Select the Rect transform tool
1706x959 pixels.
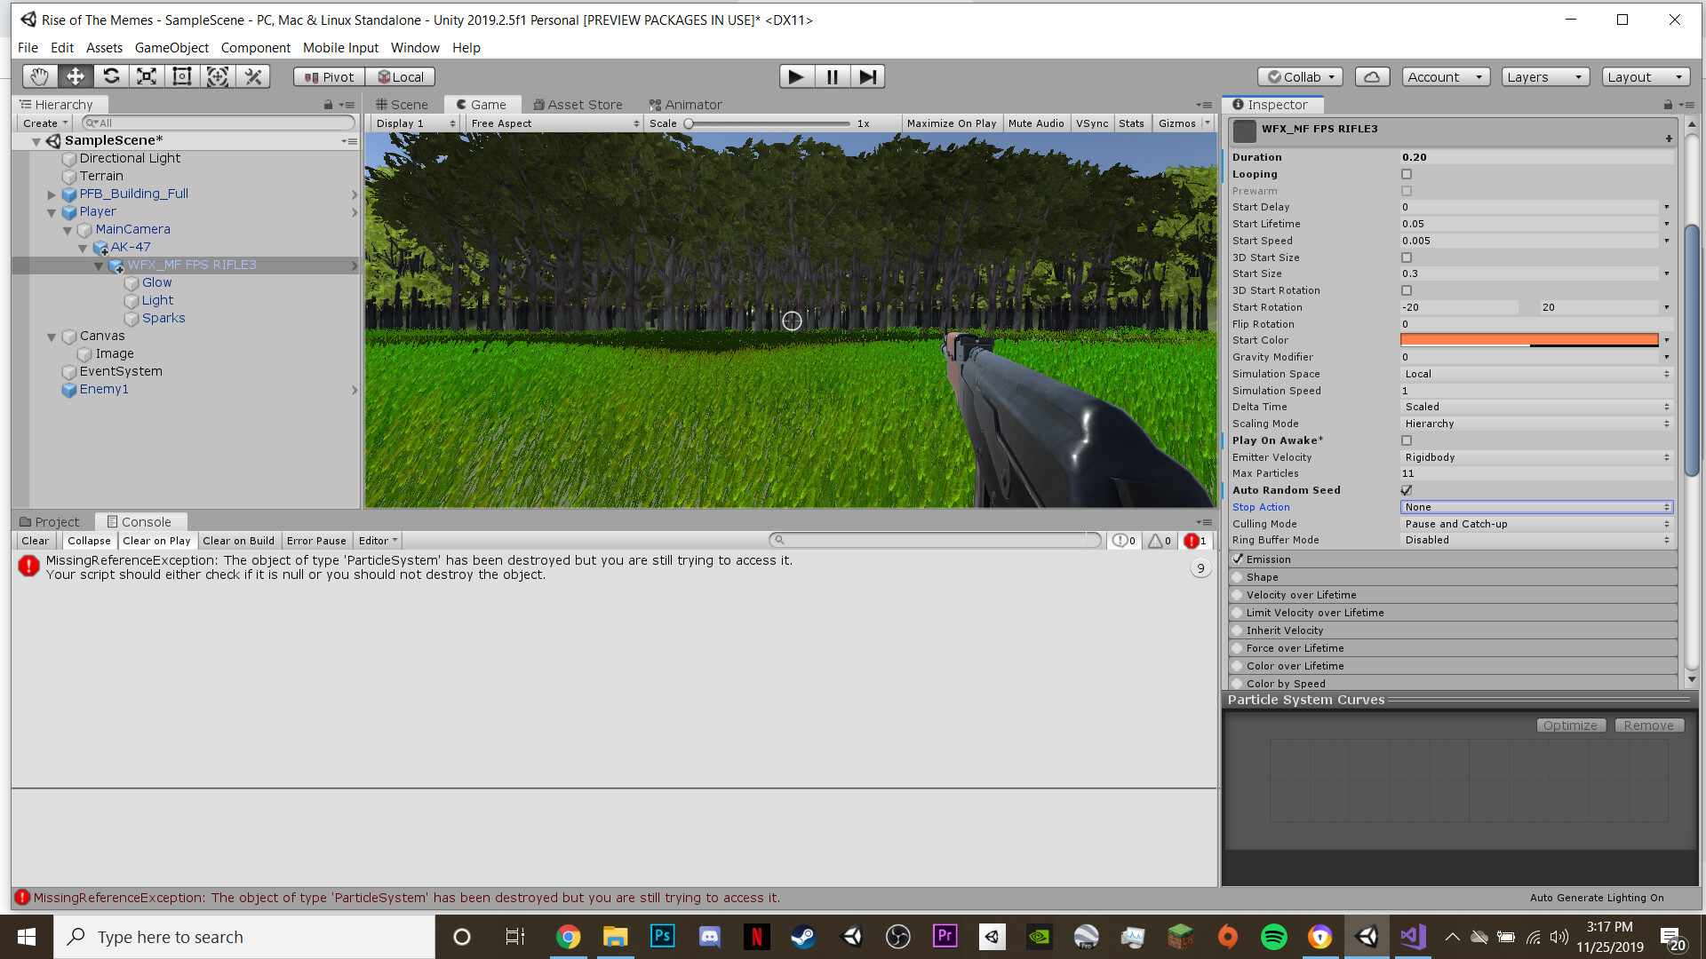[181, 76]
